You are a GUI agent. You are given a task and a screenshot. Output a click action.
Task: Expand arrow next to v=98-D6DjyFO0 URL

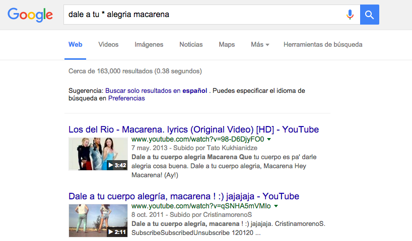coord(269,140)
